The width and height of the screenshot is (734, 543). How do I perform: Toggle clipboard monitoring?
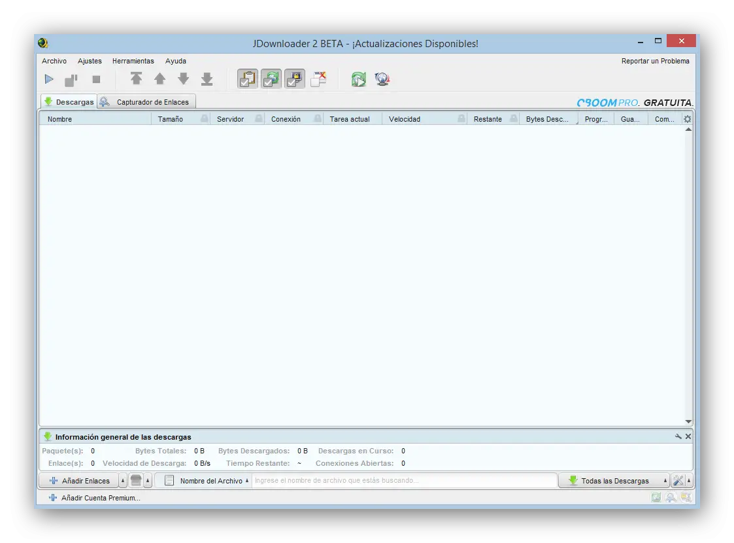point(248,79)
